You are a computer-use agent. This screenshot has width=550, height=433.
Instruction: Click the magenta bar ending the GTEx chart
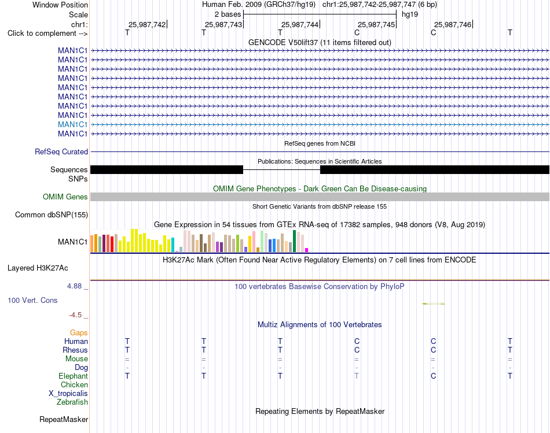click(x=307, y=250)
